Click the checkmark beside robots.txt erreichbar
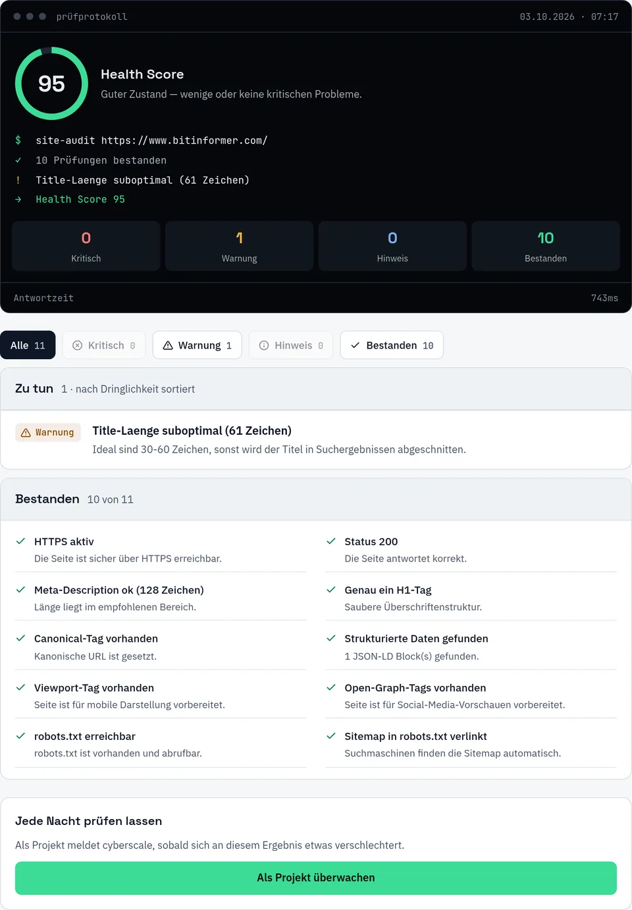Image resolution: width=632 pixels, height=910 pixels. [x=20, y=736]
